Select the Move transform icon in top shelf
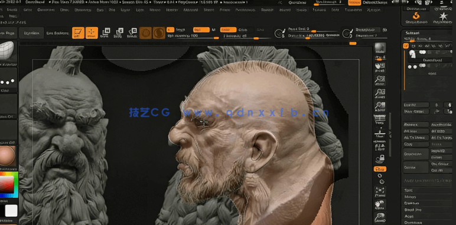This screenshot has width=456, height=225. coord(105,33)
